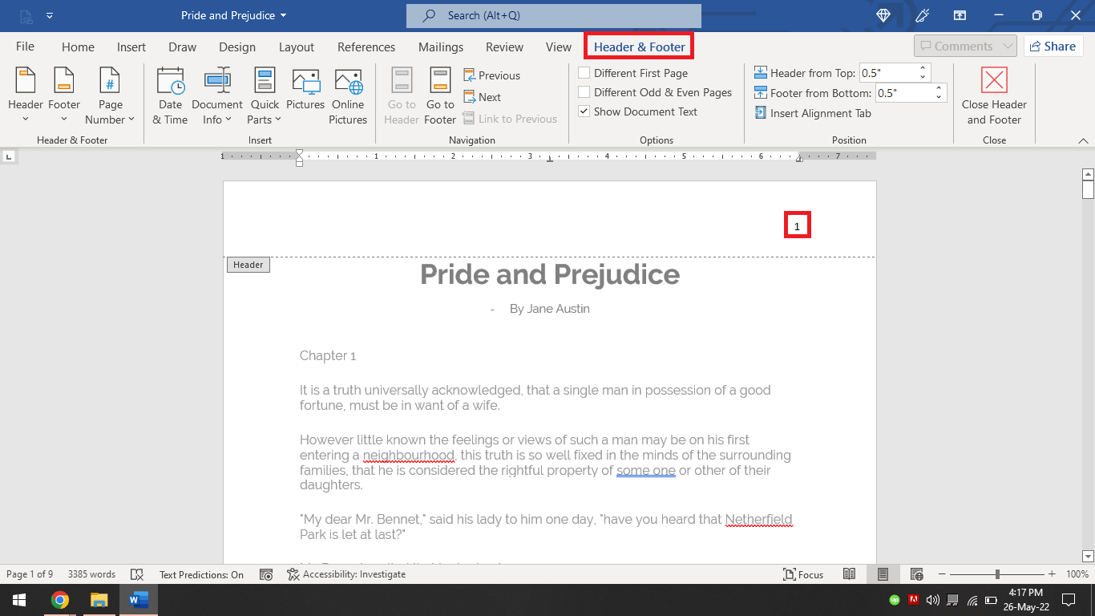
Task: Click the Share button
Action: (x=1053, y=46)
